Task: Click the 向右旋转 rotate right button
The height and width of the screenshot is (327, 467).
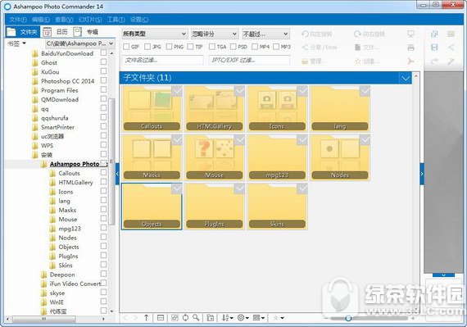Action: (370, 34)
